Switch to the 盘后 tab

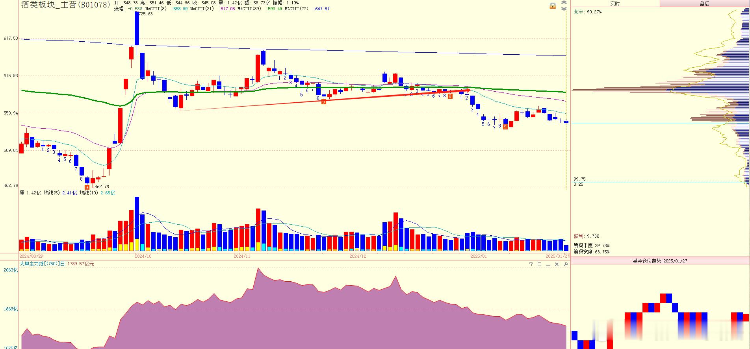tap(704, 4)
